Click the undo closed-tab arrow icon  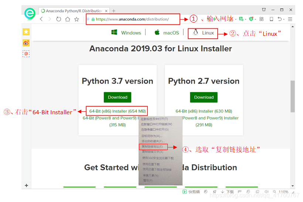coord(279,19)
